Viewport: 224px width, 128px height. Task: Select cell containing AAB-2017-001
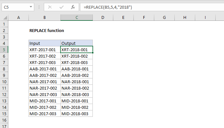pos(44,69)
